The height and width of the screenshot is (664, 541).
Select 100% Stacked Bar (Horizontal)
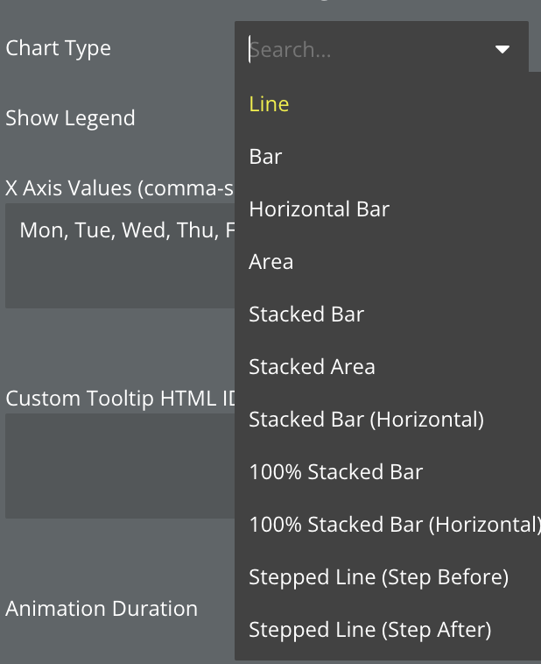coord(395,524)
